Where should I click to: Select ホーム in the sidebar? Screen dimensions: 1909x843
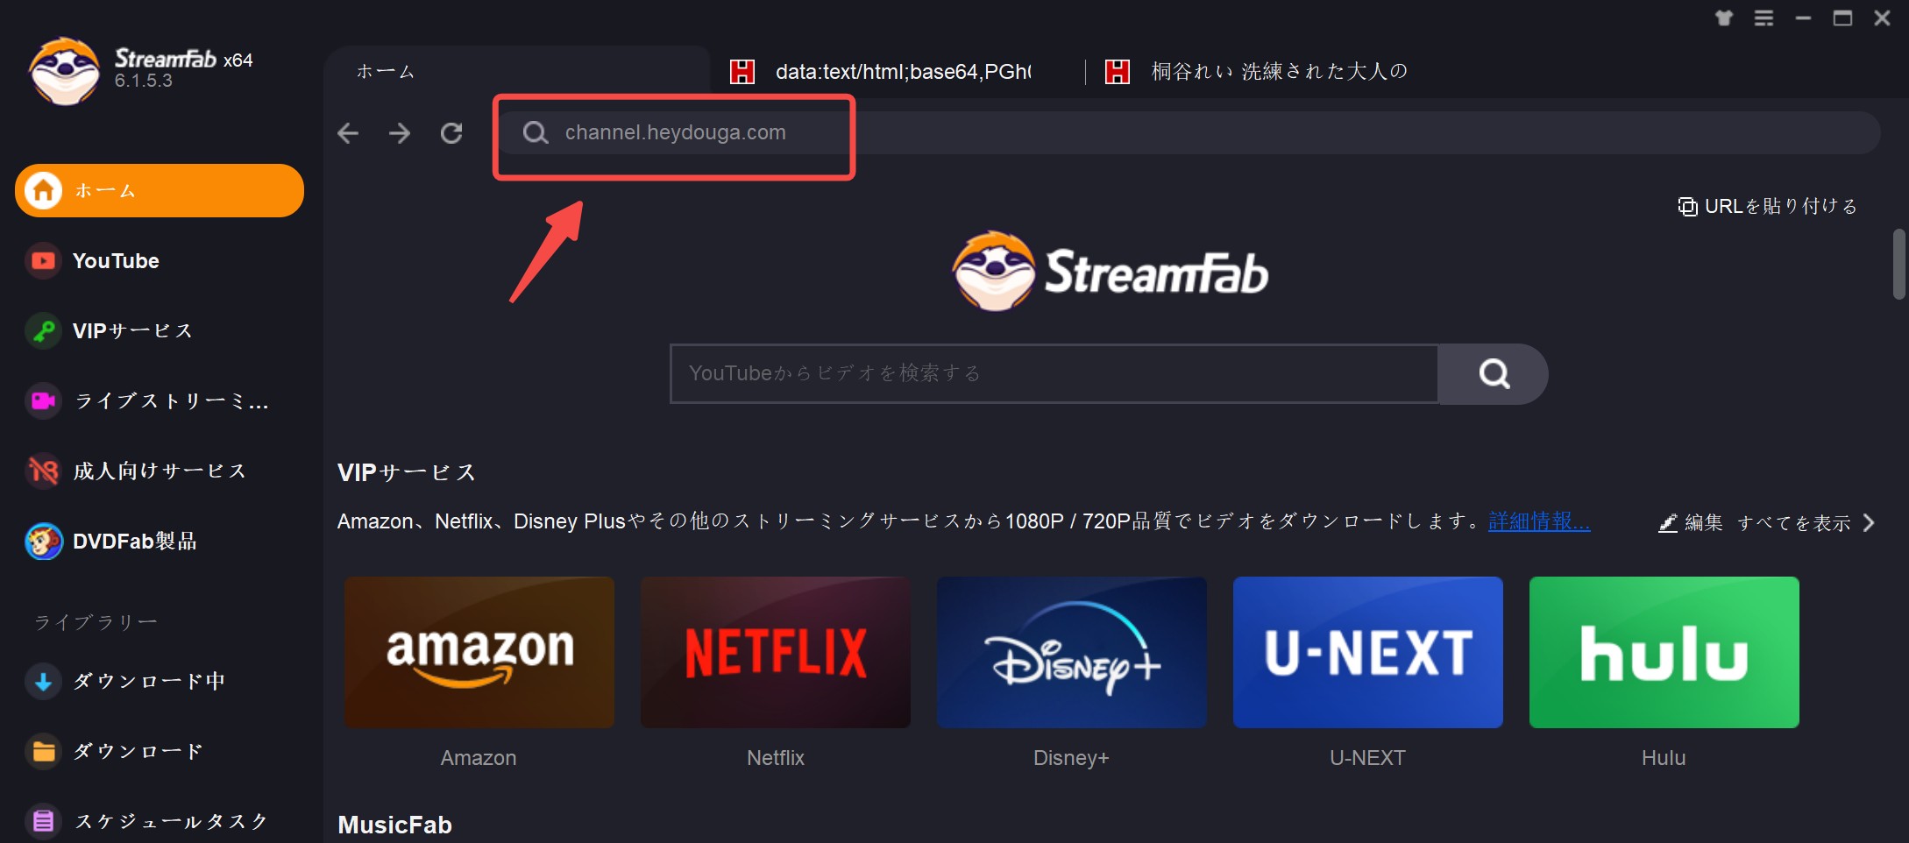click(160, 190)
